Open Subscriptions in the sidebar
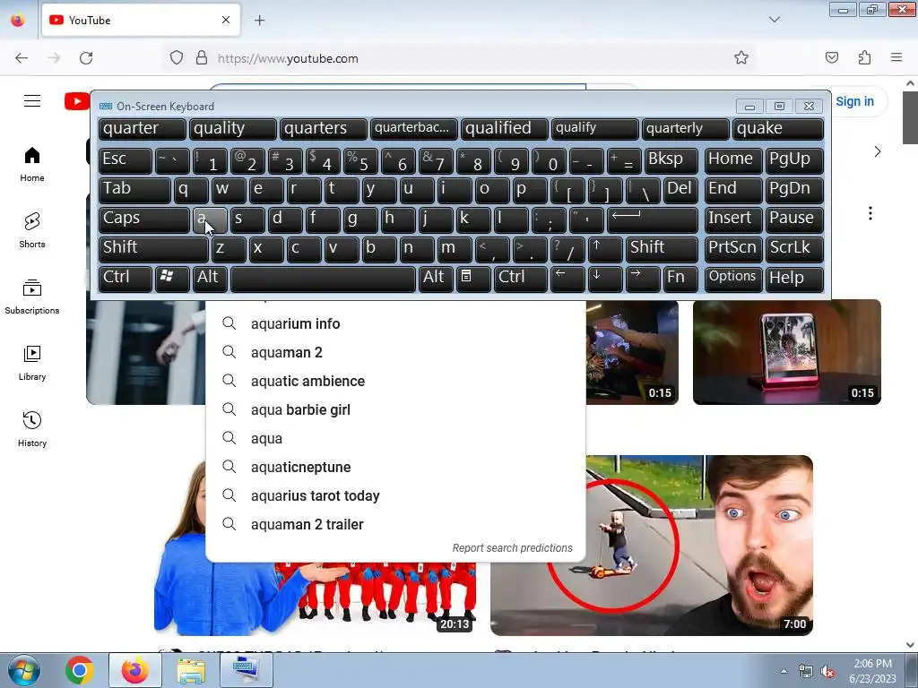This screenshot has width=918, height=688. [x=32, y=297]
